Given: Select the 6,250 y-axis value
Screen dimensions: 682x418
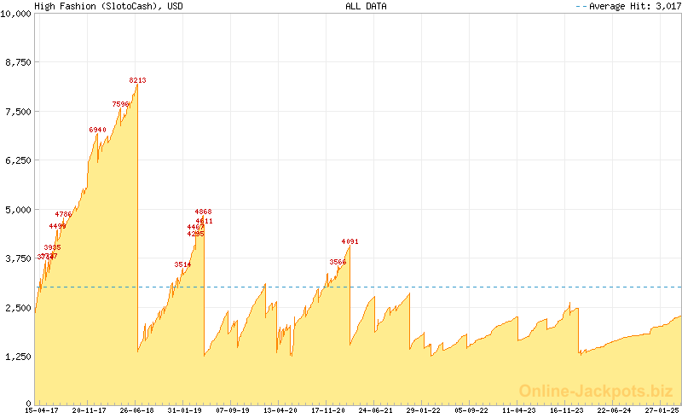Looking at the screenshot, I should 17,160.
